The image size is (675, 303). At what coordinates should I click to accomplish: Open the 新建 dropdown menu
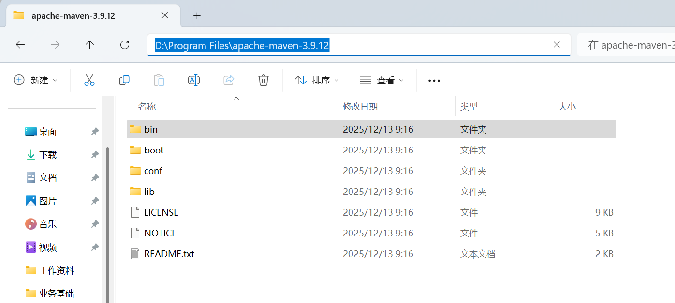click(x=36, y=80)
